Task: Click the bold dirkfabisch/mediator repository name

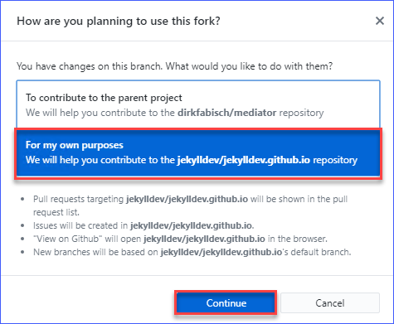Action: pos(226,113)
